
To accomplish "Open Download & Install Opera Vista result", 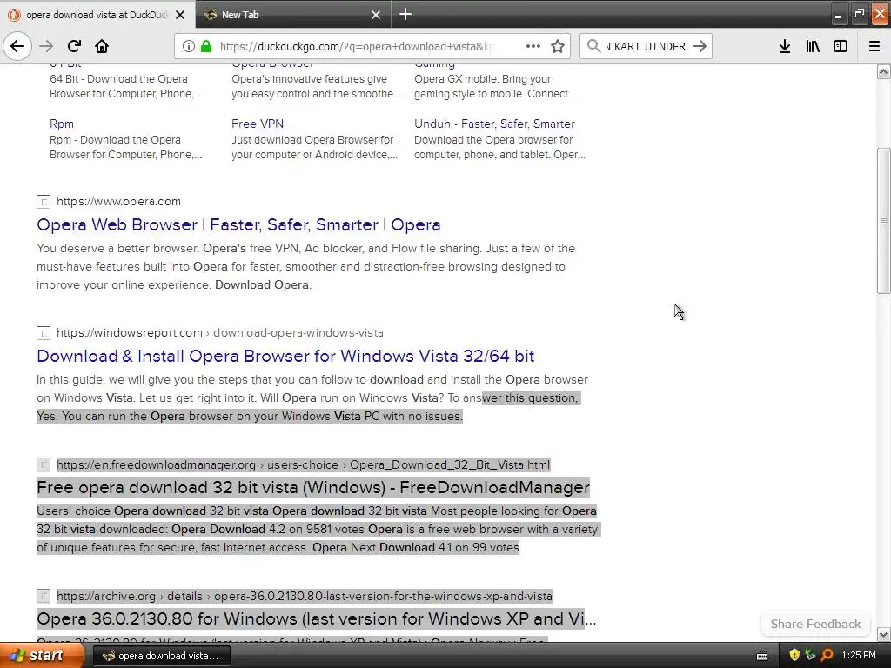I will (x=285, y=356).
